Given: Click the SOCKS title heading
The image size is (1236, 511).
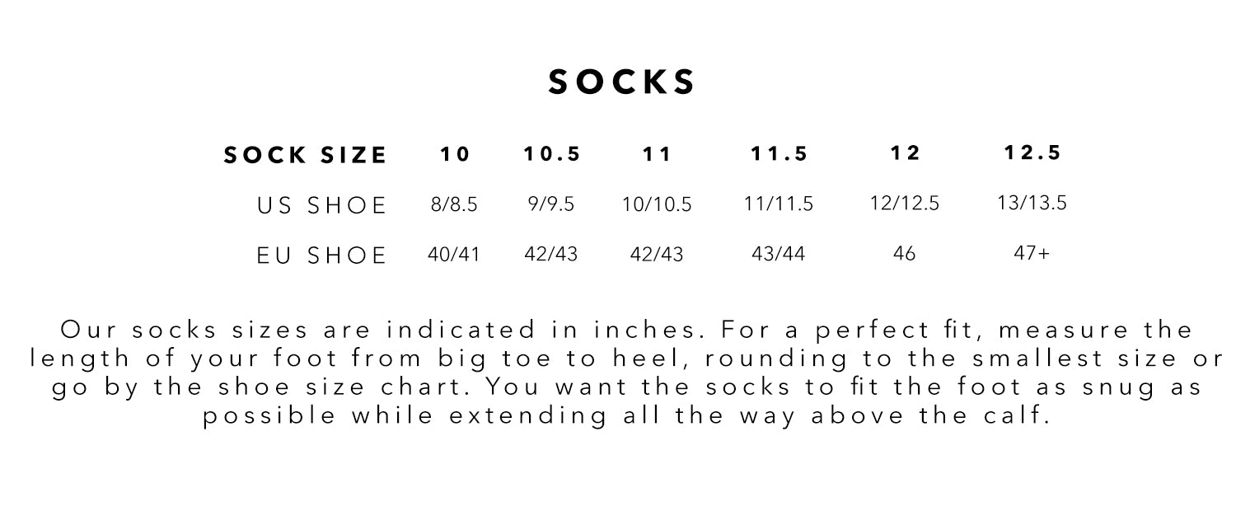Looking at the screenshot, I should tap(622, 82).
